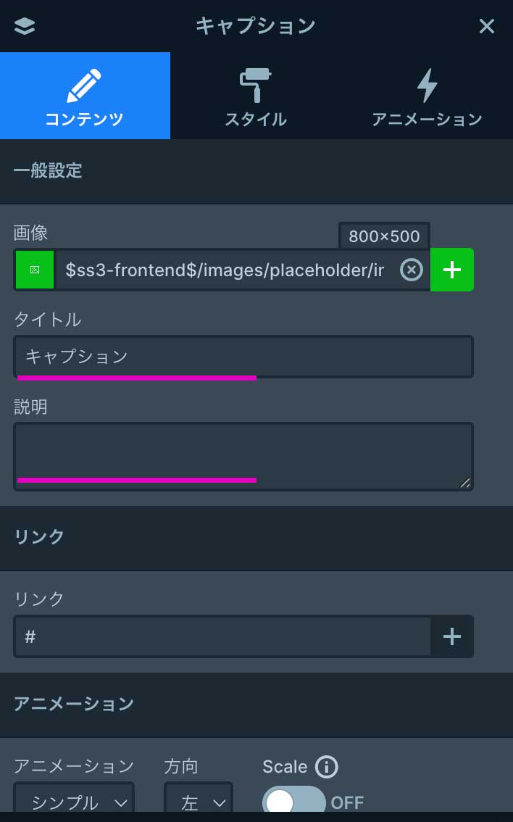Open the スタイル tab

(x=255, y=96)
